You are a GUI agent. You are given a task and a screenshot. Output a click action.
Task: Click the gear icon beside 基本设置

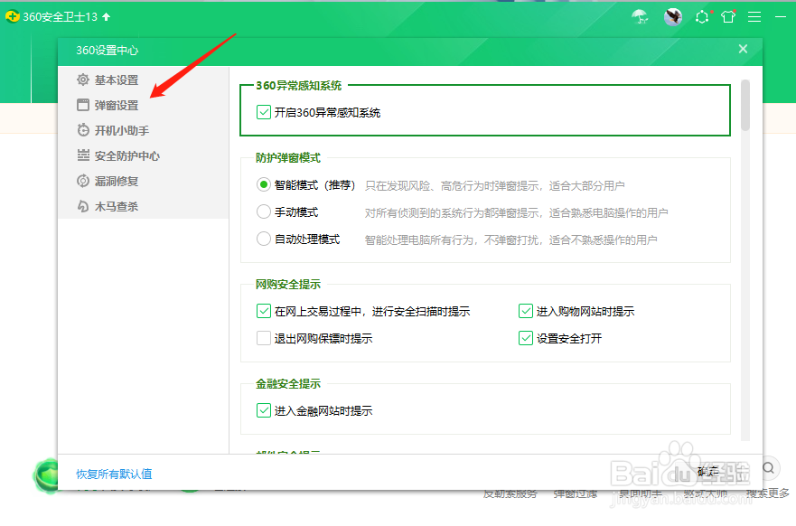tap(83, 80)
